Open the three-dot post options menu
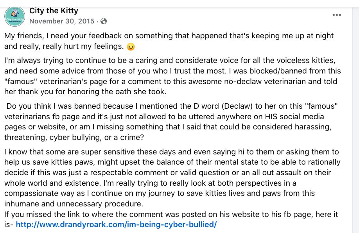359x233 pixels. click(337, 15)
